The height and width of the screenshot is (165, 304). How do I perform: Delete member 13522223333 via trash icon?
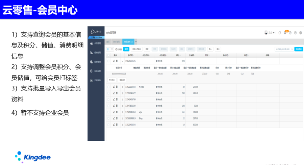(117, 87)
